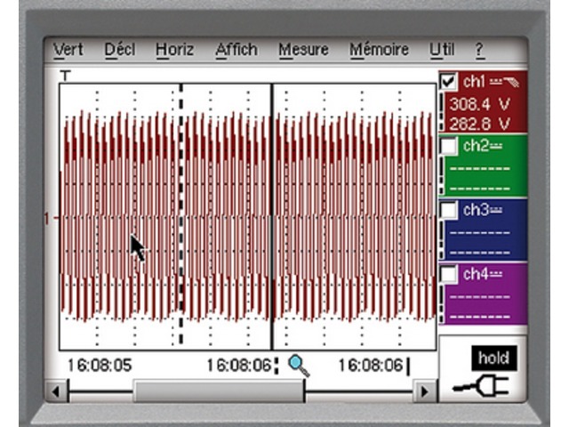Expand the Horiz menu
Image resolution: width=569 pixels, height=427 pixels.
tap(174, 50)
